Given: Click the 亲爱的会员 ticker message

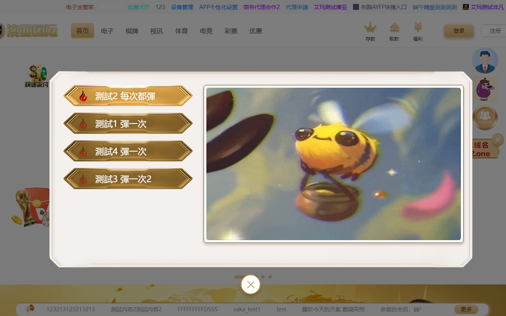Looking at the screenshot, I should click(x=401, y=309).
